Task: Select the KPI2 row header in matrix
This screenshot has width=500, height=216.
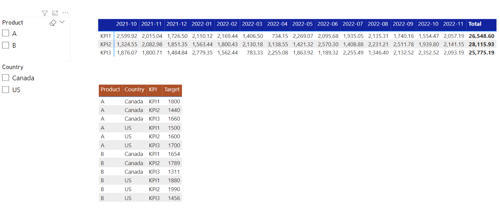Action: pyautogui.click(x=106, y=44)
